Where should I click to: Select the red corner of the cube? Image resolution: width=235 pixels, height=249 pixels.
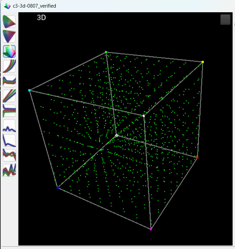(x=197, y=157)
